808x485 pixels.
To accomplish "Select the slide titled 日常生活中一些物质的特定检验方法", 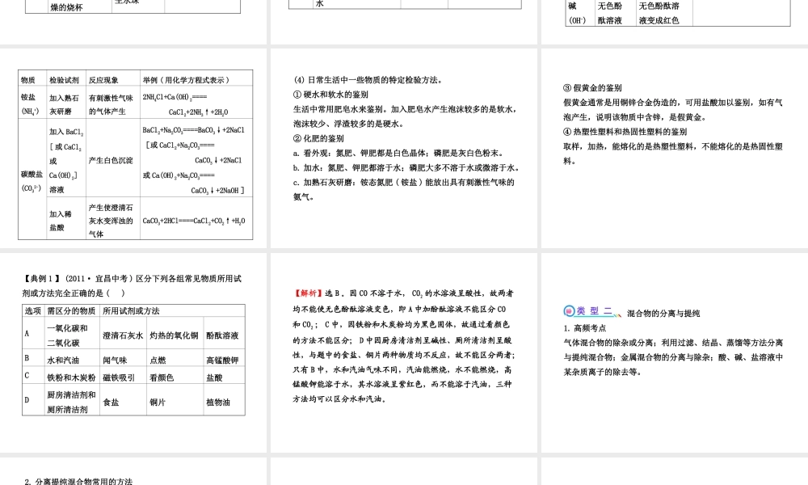I will (x=406, y=149).
